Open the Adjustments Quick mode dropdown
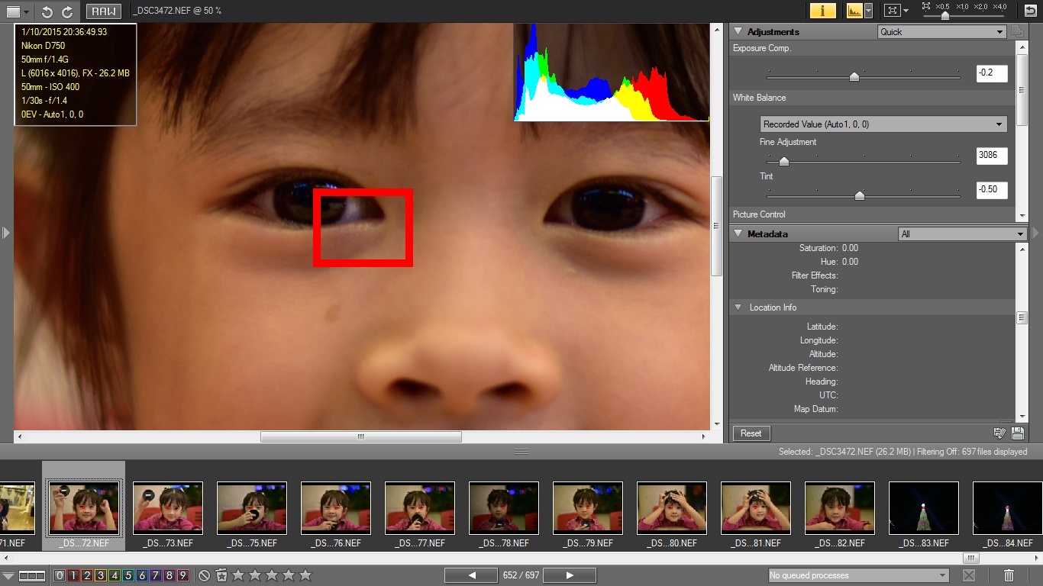This screenshot has height=586, width=1043. [x=941, y=32]
